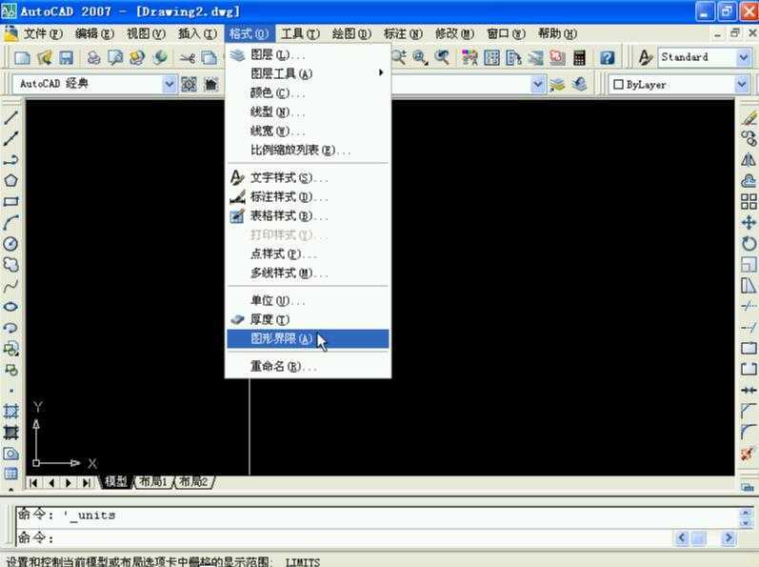759x567 pixels.
Task: Expand the AutoCAD 经典 workspace dropdown
Action: 169,84
